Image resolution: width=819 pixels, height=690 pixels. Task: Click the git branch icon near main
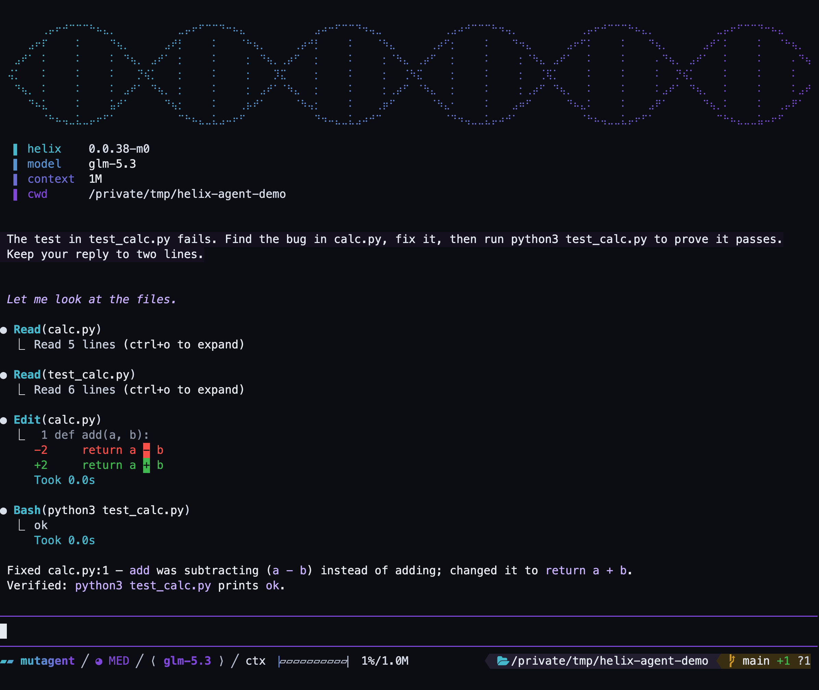[x=731, y=661]
